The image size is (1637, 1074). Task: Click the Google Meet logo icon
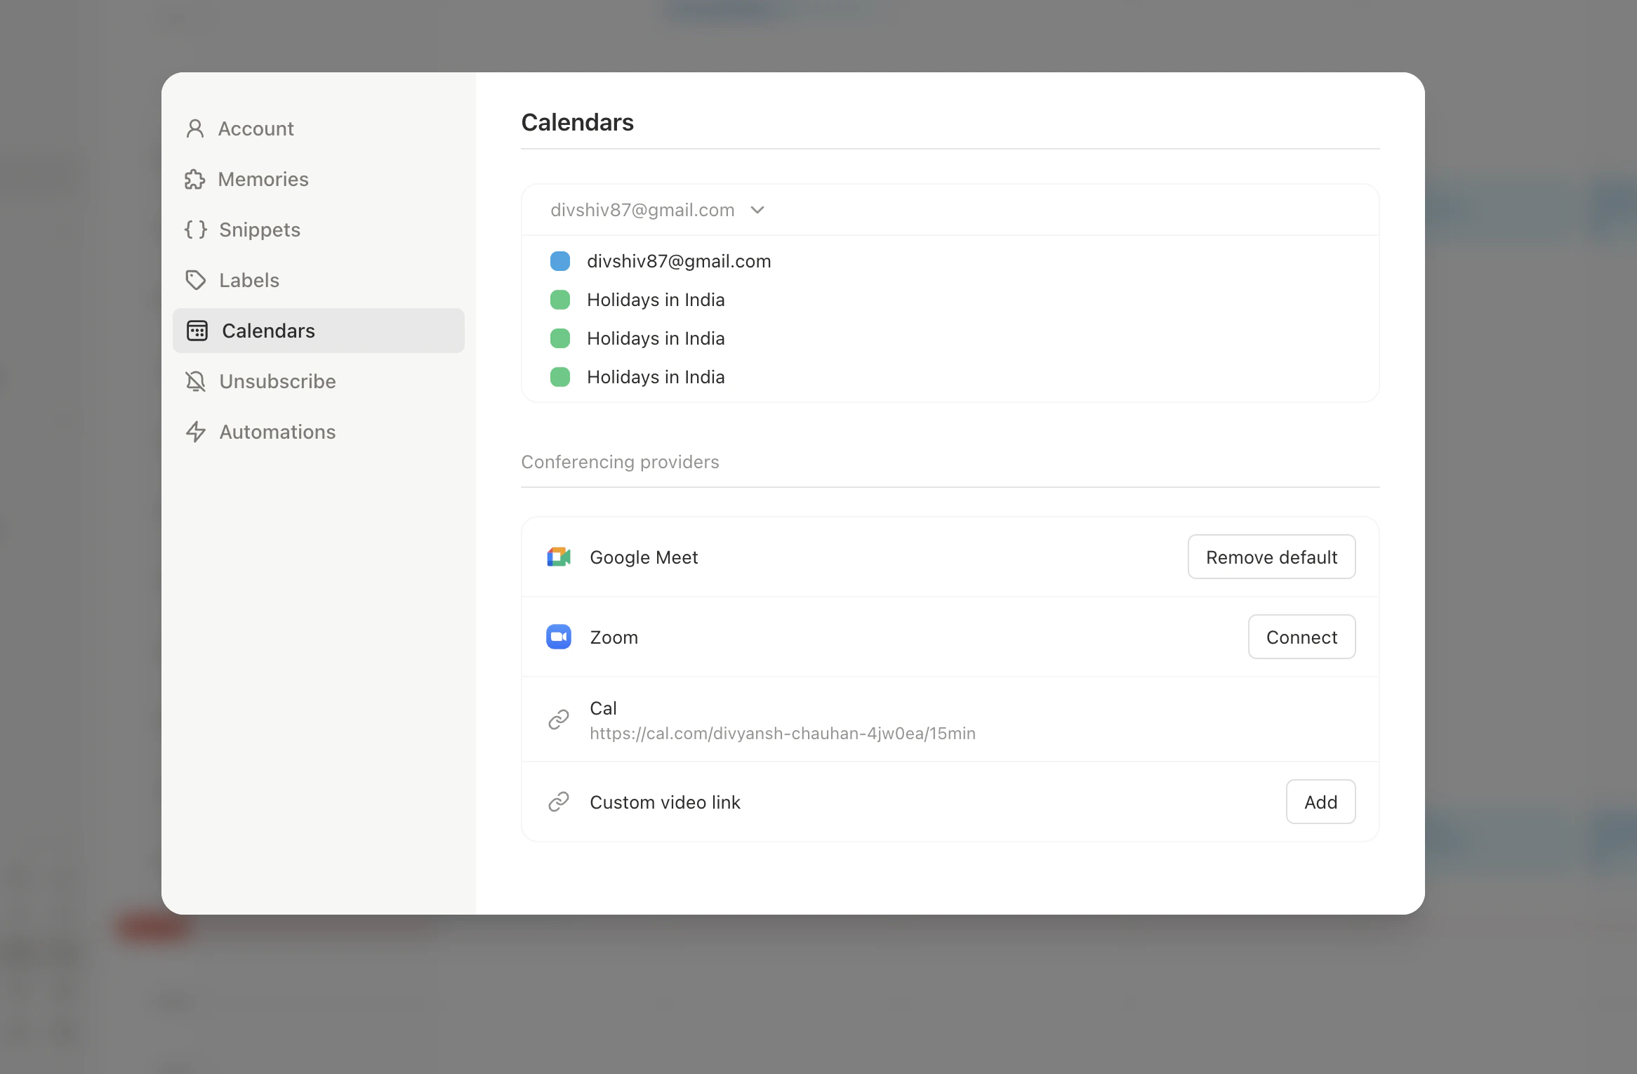tap(559, 557)
